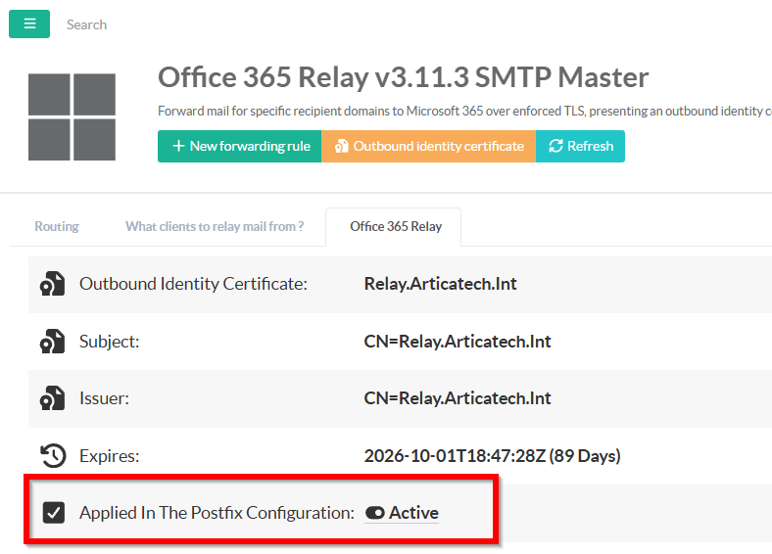The image size is (772, 554).
Task: Switch to the Routing tab
Action: click(x=57, y=226)
